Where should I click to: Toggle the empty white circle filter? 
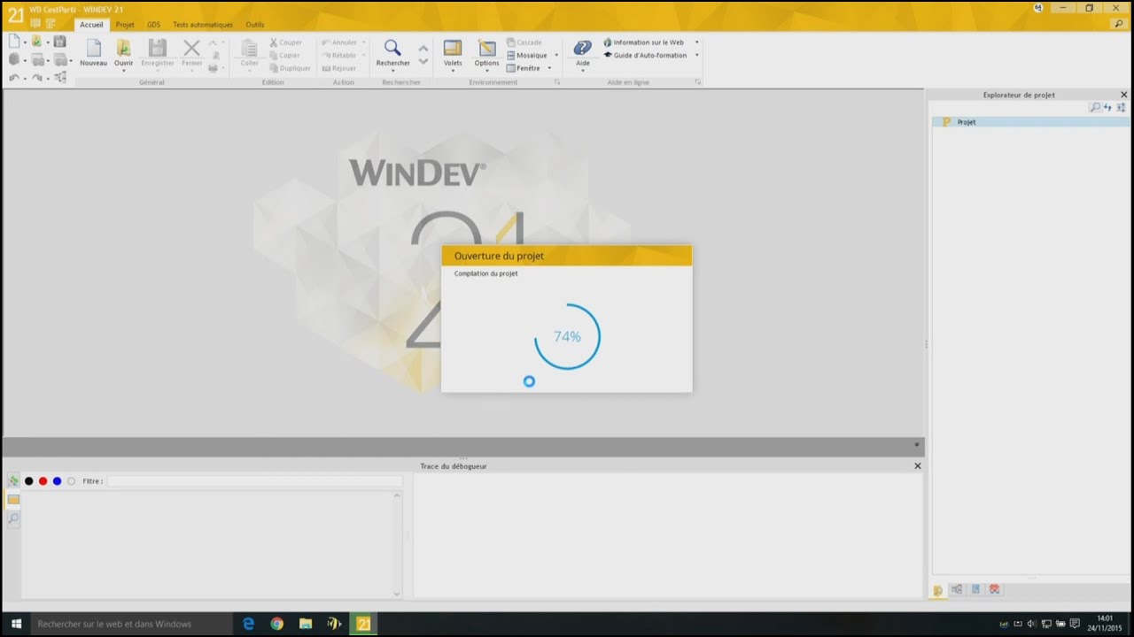71,481
